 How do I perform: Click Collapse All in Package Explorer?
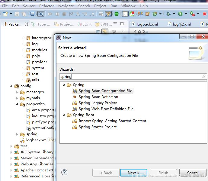coord(98,32)
